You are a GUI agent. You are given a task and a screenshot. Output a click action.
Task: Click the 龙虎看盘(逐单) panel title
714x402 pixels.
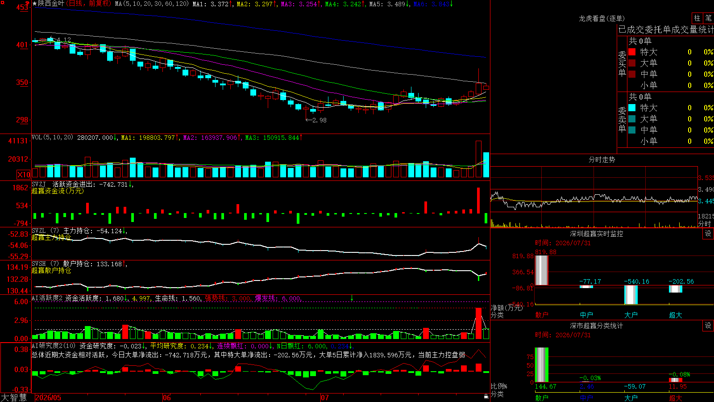click(602, 18)
